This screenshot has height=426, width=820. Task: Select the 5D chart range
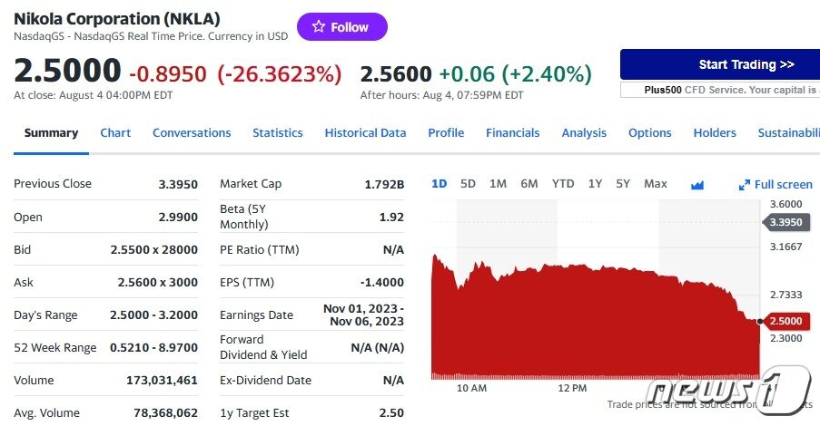[468, 183]
